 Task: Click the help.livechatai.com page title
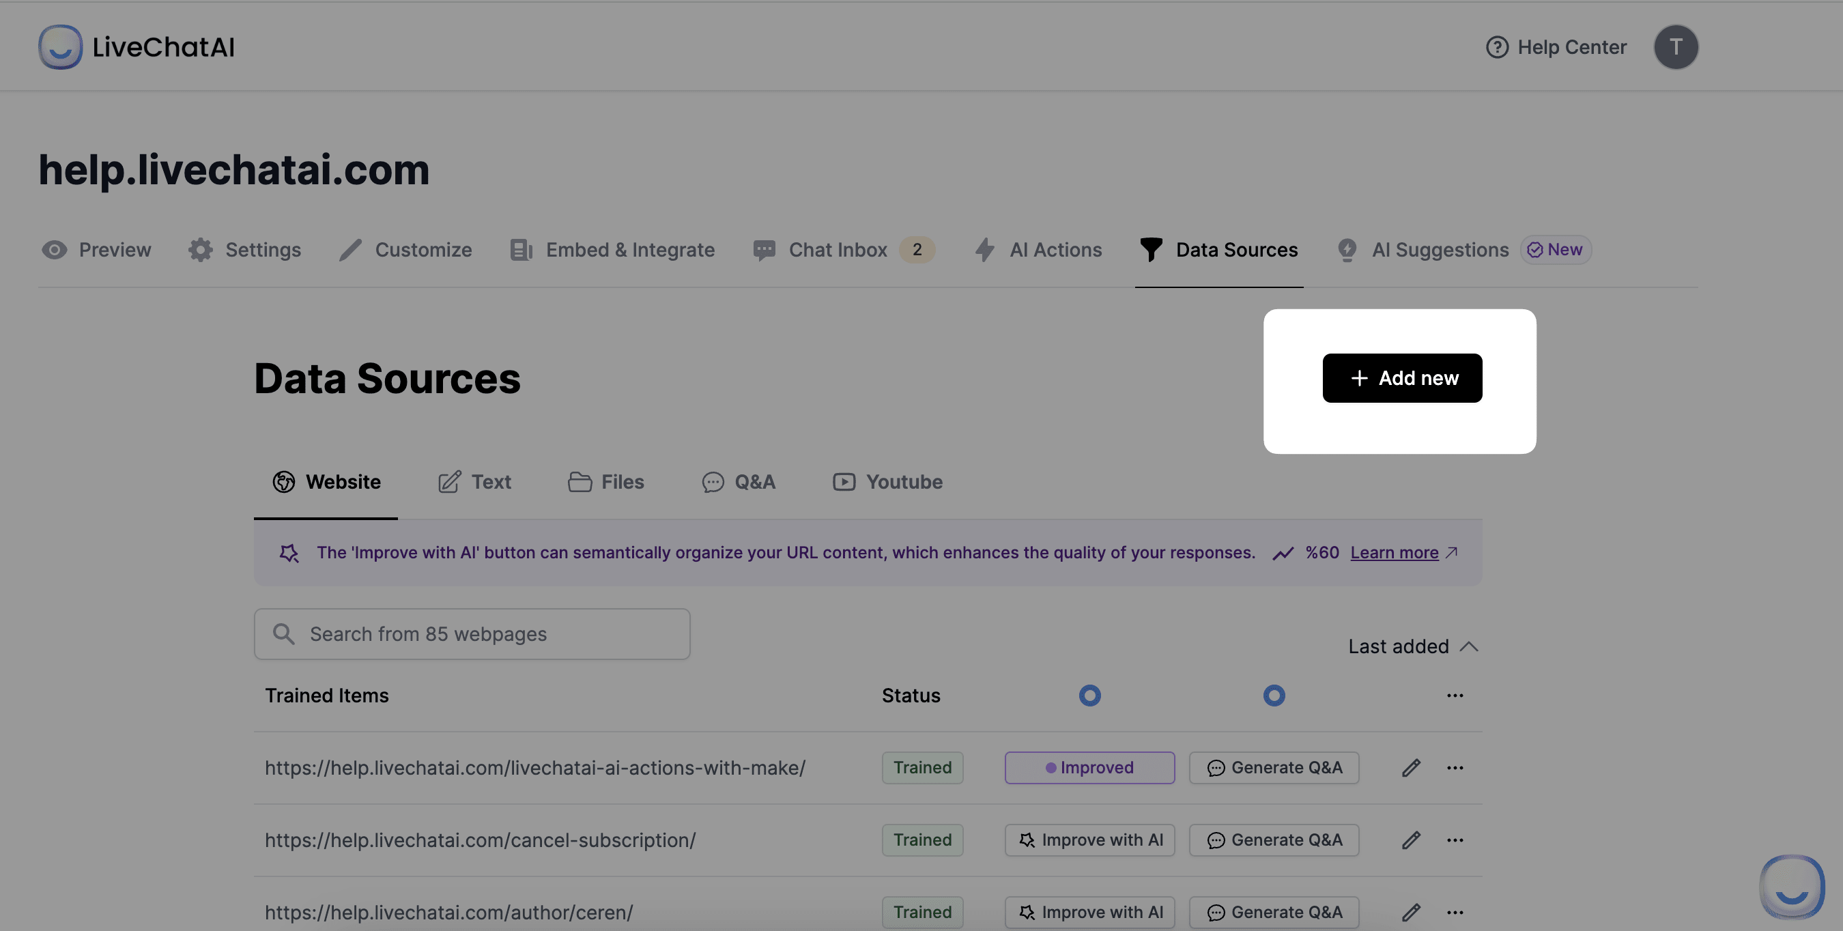click(234, 171)
